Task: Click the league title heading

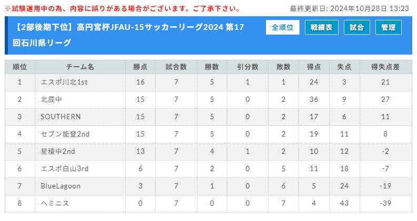Action: tap(128, 35)
